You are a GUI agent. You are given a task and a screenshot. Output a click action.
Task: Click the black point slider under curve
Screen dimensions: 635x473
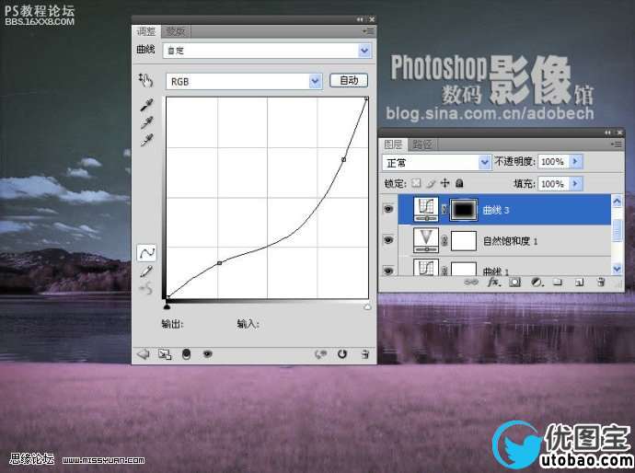click(167, 307)
